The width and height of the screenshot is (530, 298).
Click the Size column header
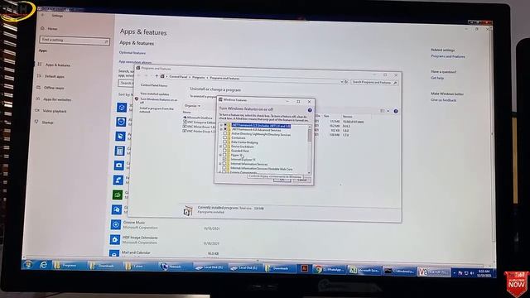pyautogui.click(x=326, y=116)
